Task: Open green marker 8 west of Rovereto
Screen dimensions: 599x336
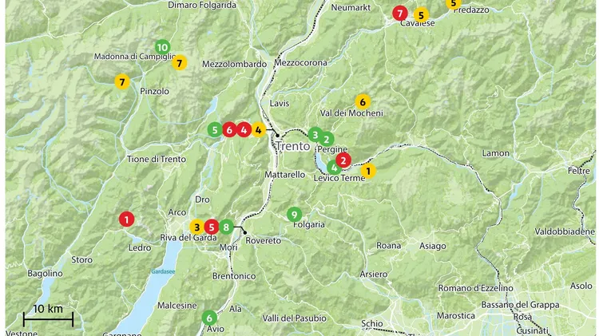Action: [x=226, y=227]
